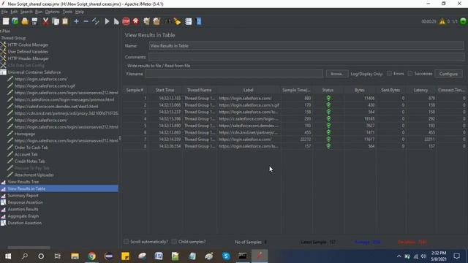Select View Results Tree listener
Image resolution: width=468 pixels, height=263 pixels.
[x=23, y=182]
